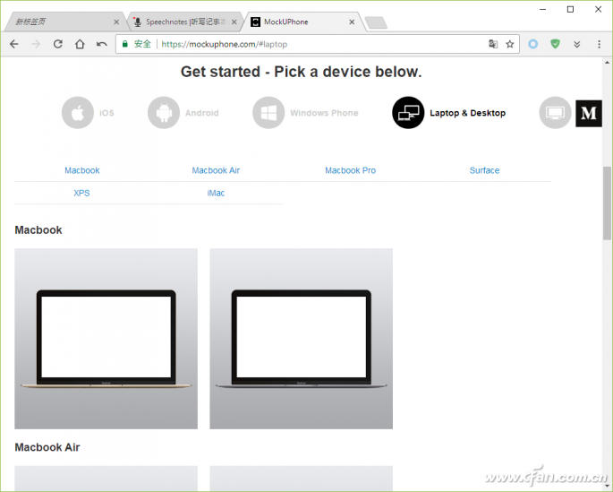Open the XPS device link
Screen dimensions: 613x492
[81, 193]
